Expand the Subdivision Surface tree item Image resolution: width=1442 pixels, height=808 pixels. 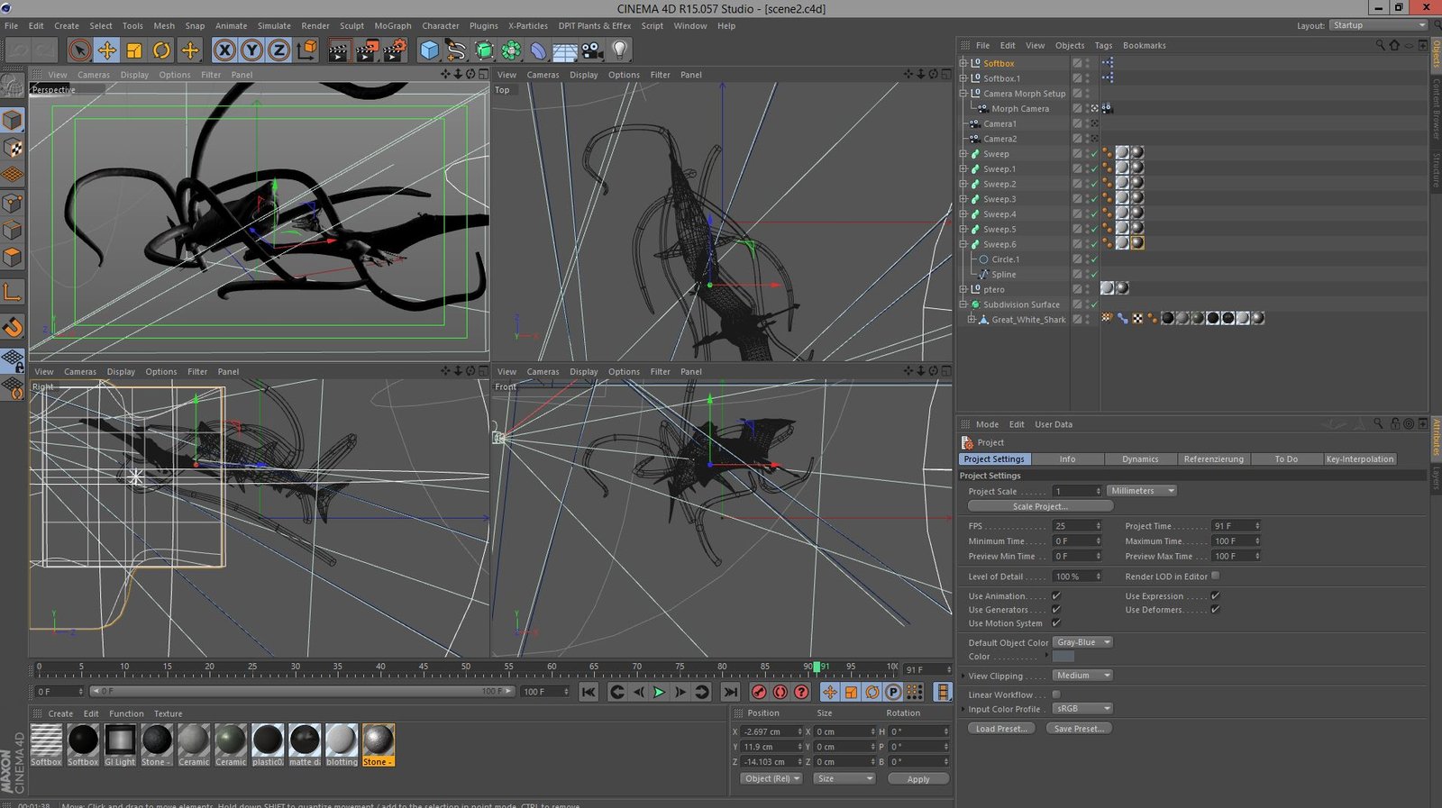click(x=963, y=304)
